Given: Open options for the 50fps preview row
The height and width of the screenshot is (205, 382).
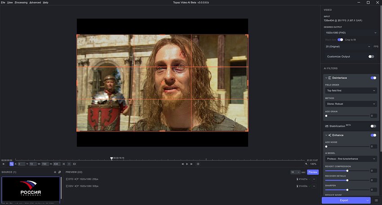Looking at the screenshot, I should pos(314,186).
